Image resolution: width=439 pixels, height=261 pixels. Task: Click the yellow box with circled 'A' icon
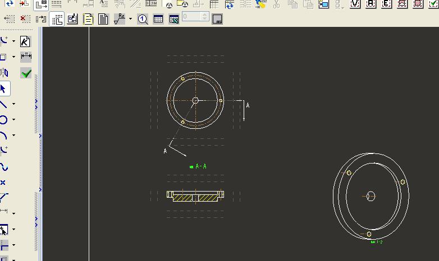[182, 4]
